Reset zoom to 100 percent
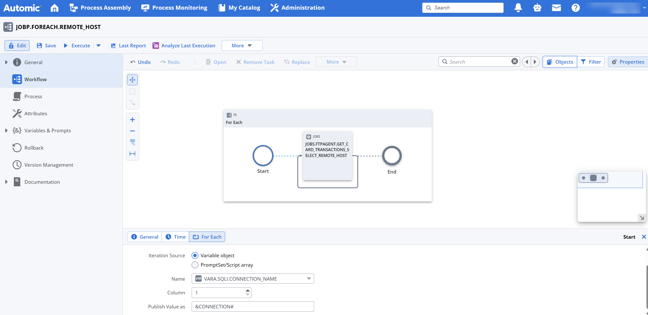The image size is (648, 315). click(x=132, y=142)
